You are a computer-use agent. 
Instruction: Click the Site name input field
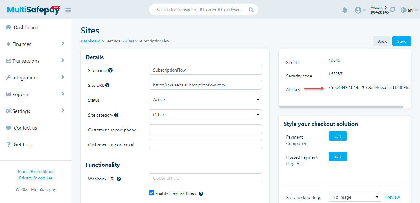tap(206, 70)
